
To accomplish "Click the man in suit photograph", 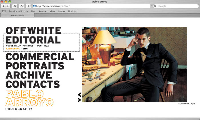I will pyautogui.click(x=134, y=64).
